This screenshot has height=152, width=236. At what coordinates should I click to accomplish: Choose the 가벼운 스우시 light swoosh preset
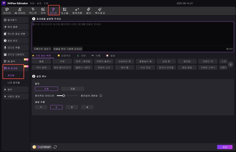coord(208,68)
